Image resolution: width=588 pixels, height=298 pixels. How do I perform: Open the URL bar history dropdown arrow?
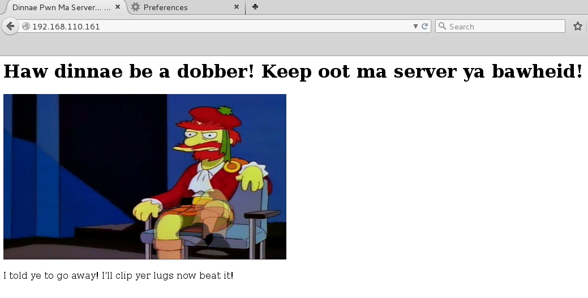point(416,26)
